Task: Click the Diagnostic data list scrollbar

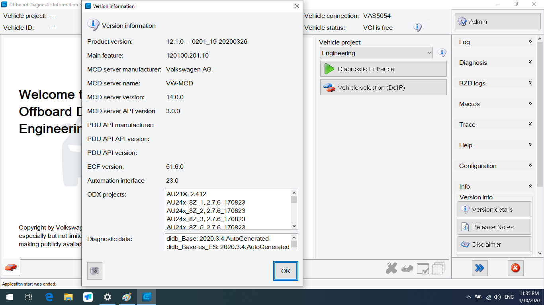Action: pyautogui.click(x=294, y=242)
